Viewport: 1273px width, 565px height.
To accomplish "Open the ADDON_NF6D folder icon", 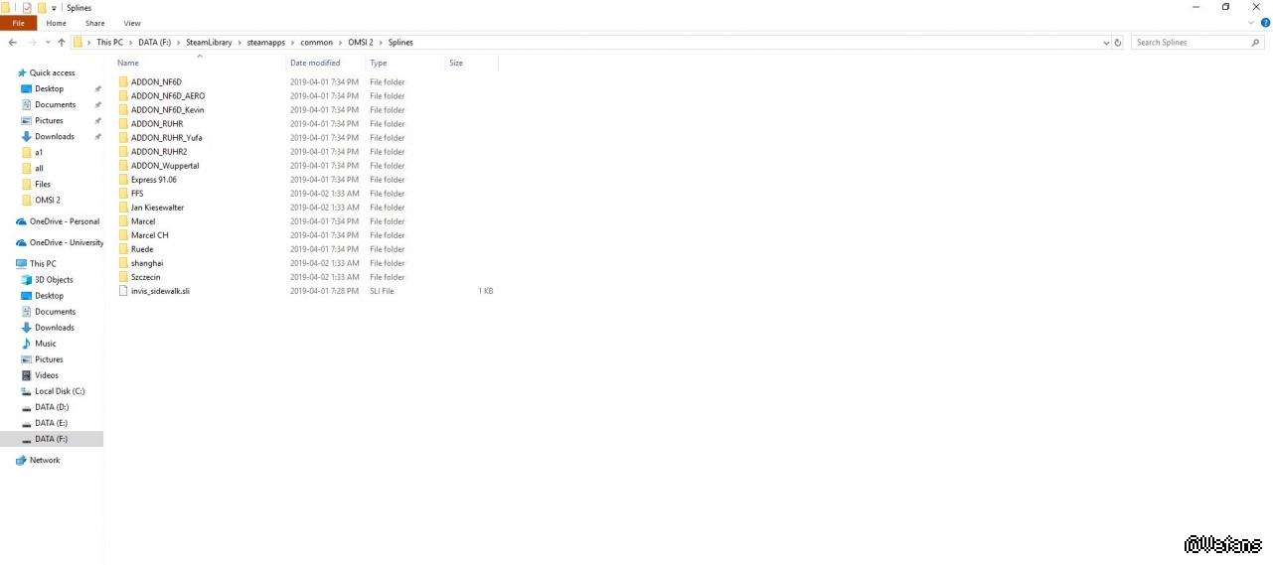I will (x=123, y=82).
